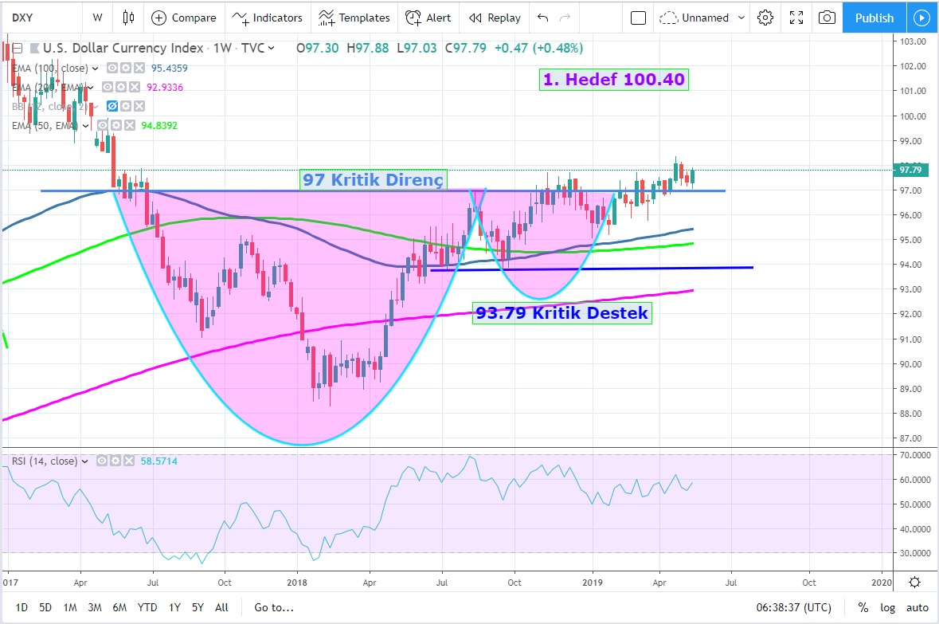Image resolution: width=939 pixels, height=624 pixels.
Task: Open settings of EMA 100 indicator
Action: tap(125, 68)
